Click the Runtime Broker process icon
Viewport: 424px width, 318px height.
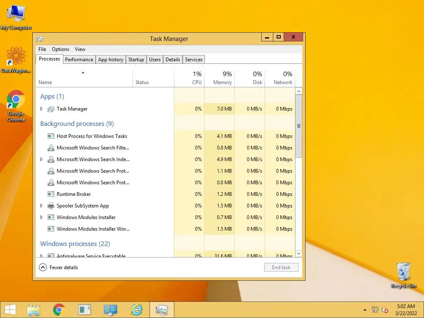[x=51, y=194]
